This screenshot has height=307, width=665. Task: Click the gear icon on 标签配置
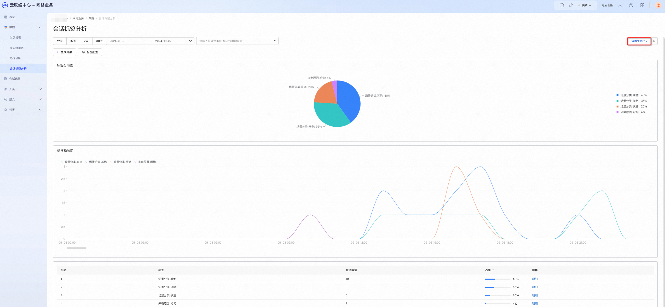[x=83, y=52]
